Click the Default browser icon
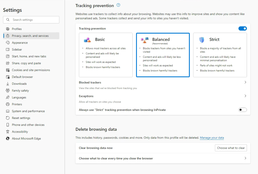This screenshot has height=174, width=258. point(8,77)
